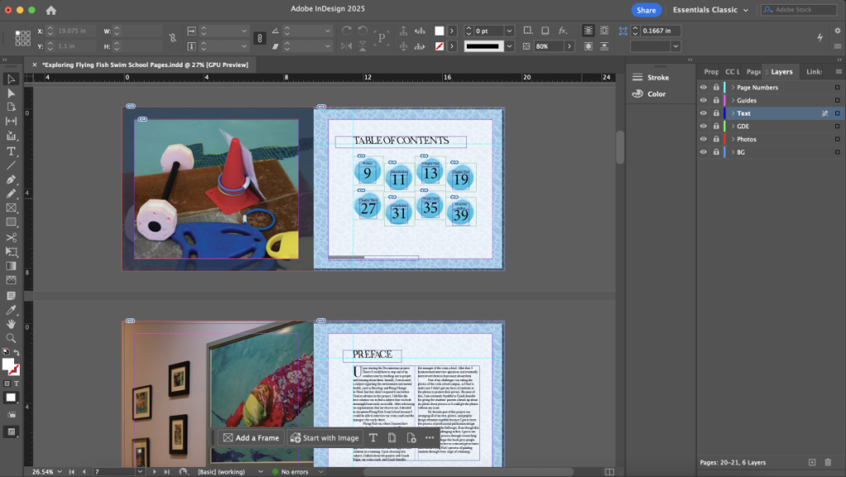Screen dimensions: 846x477
Task: Open the Color panel
Action: [x=649, y=94]
